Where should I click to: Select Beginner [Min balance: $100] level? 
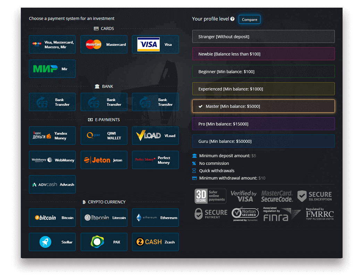tap(263, 72)
